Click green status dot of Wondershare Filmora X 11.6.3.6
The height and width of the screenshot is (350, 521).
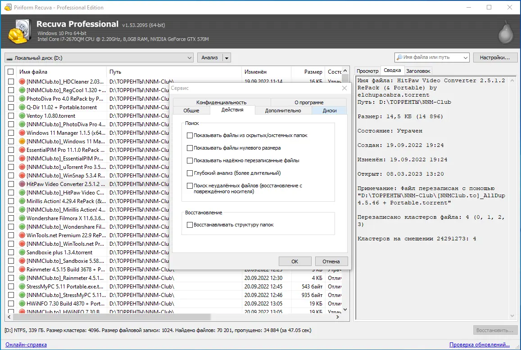coord(22,218)
